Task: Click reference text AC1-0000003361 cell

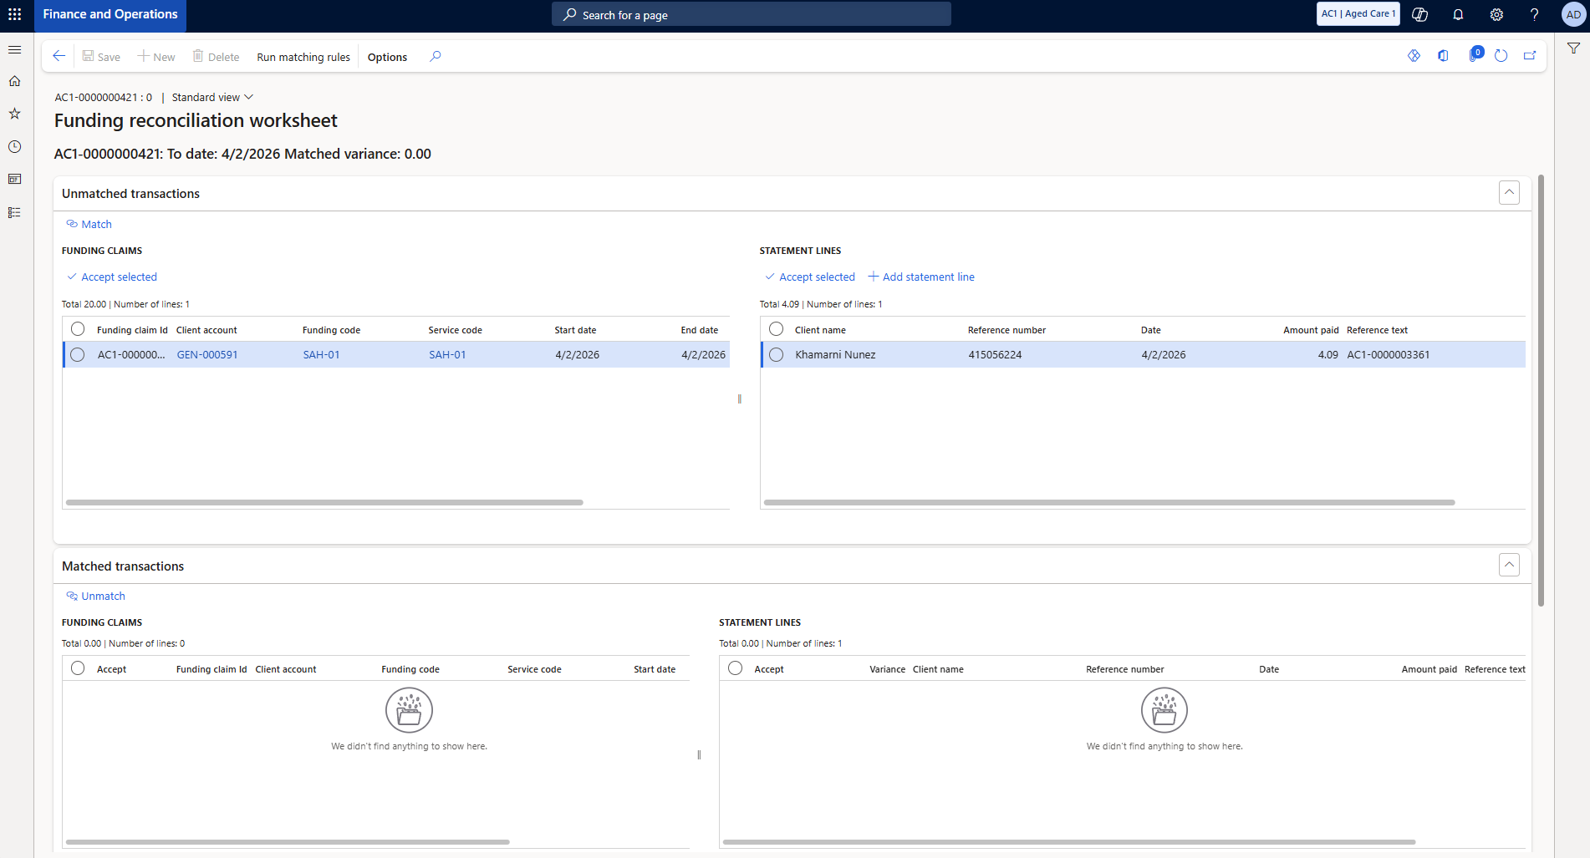Action: [x=1388, y=354]
